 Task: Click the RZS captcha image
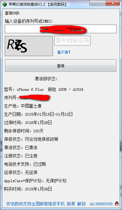(29, 46)
